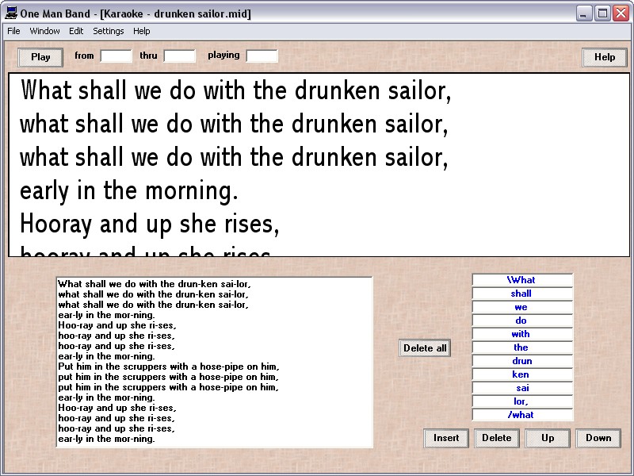Minimize the One Man Band window
The width and height of the screenshot is (634, 476).
pyautogui.click(x=583, y=13)
